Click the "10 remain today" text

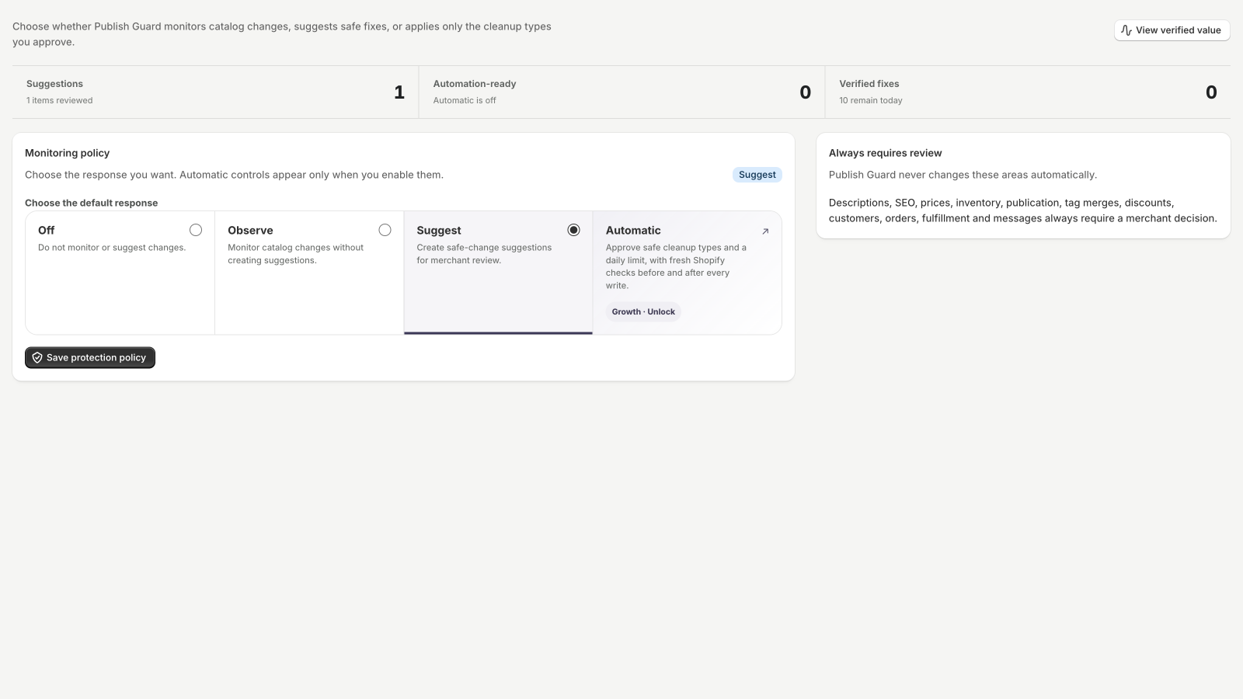[871, 100]
